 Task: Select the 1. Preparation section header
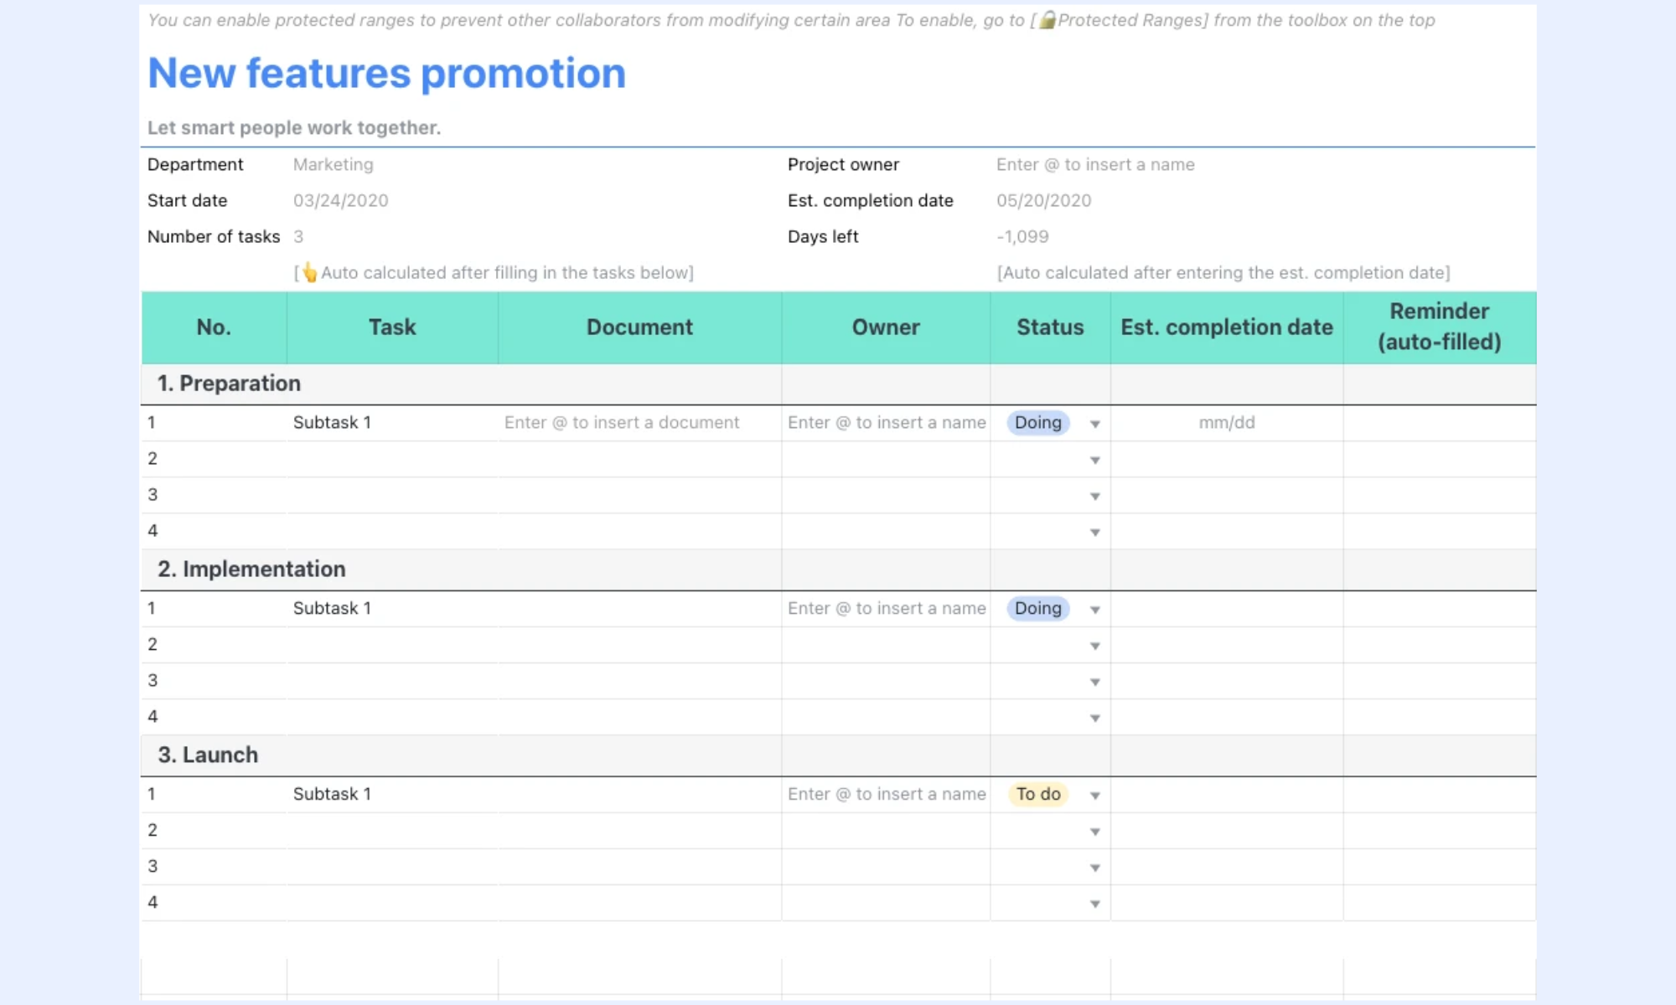pyautogui.click(x=229, y=383)
